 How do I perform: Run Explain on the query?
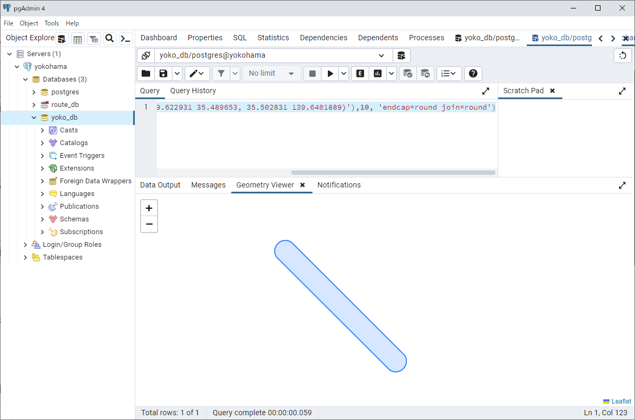pos(360,74)
